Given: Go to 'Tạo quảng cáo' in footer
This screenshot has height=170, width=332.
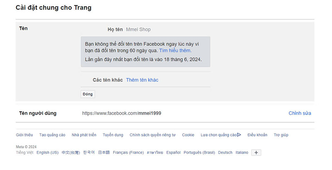Looking at the screenshot, I should [x=52, y=135].
